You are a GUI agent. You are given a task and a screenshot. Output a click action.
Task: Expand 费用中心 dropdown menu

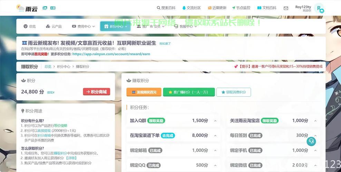[84, 26]
